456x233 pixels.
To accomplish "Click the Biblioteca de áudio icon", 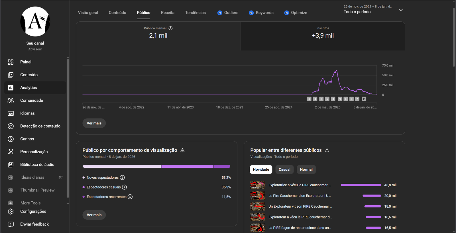I will pyautogui.click(x=11, y=165).
